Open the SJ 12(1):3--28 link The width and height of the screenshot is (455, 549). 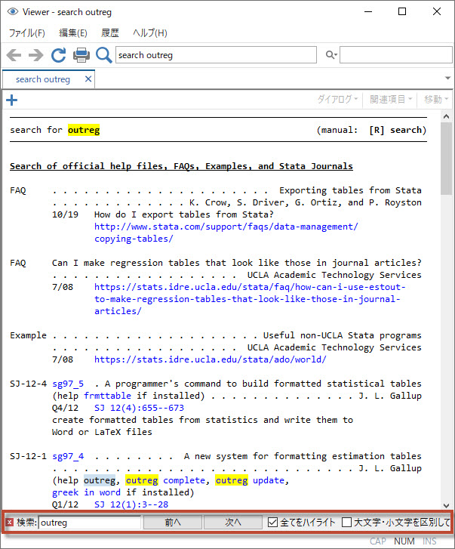[131, 504]
